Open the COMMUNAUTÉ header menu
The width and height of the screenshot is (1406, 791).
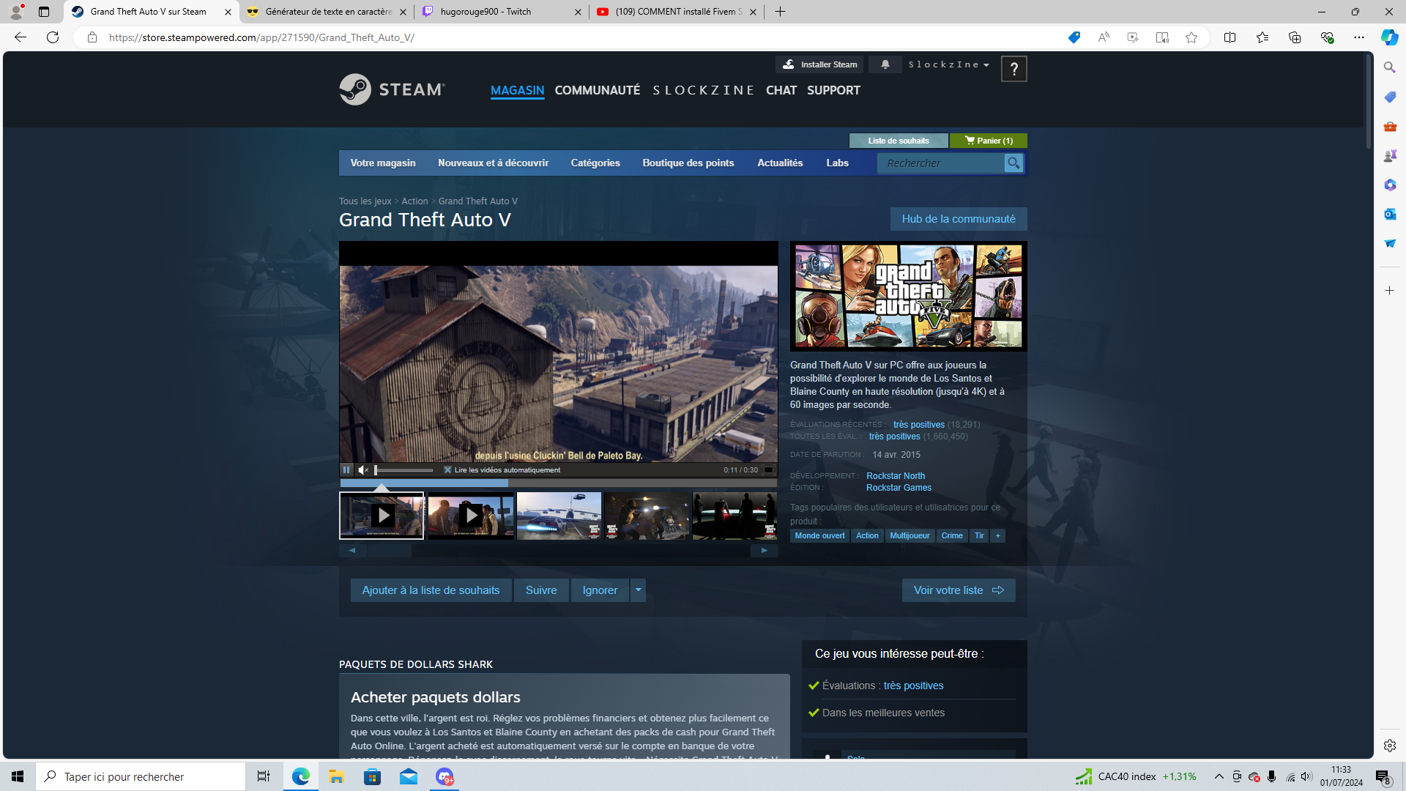598,90
